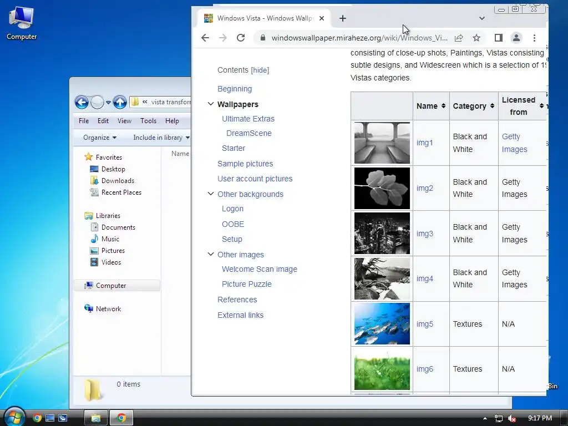Open Chrome side panel
This screenshot has height=426, width=568.
point(499,38)
